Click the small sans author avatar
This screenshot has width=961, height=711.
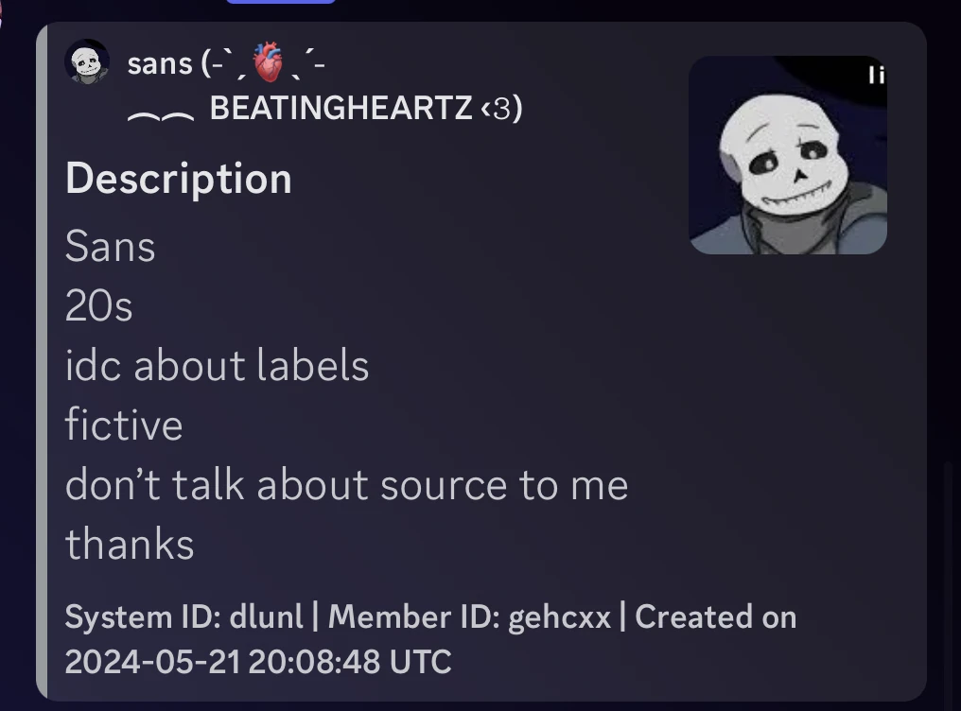(x=86, y=61)
